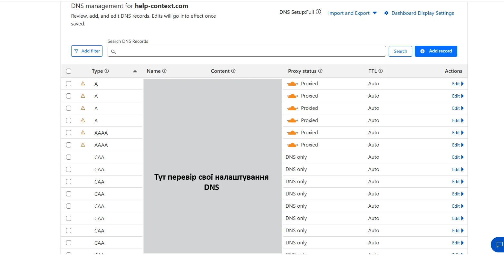Viewport: 504px width, 255px height.
Task: Click the info icon next to Name
Action: [x=164, y=71]
